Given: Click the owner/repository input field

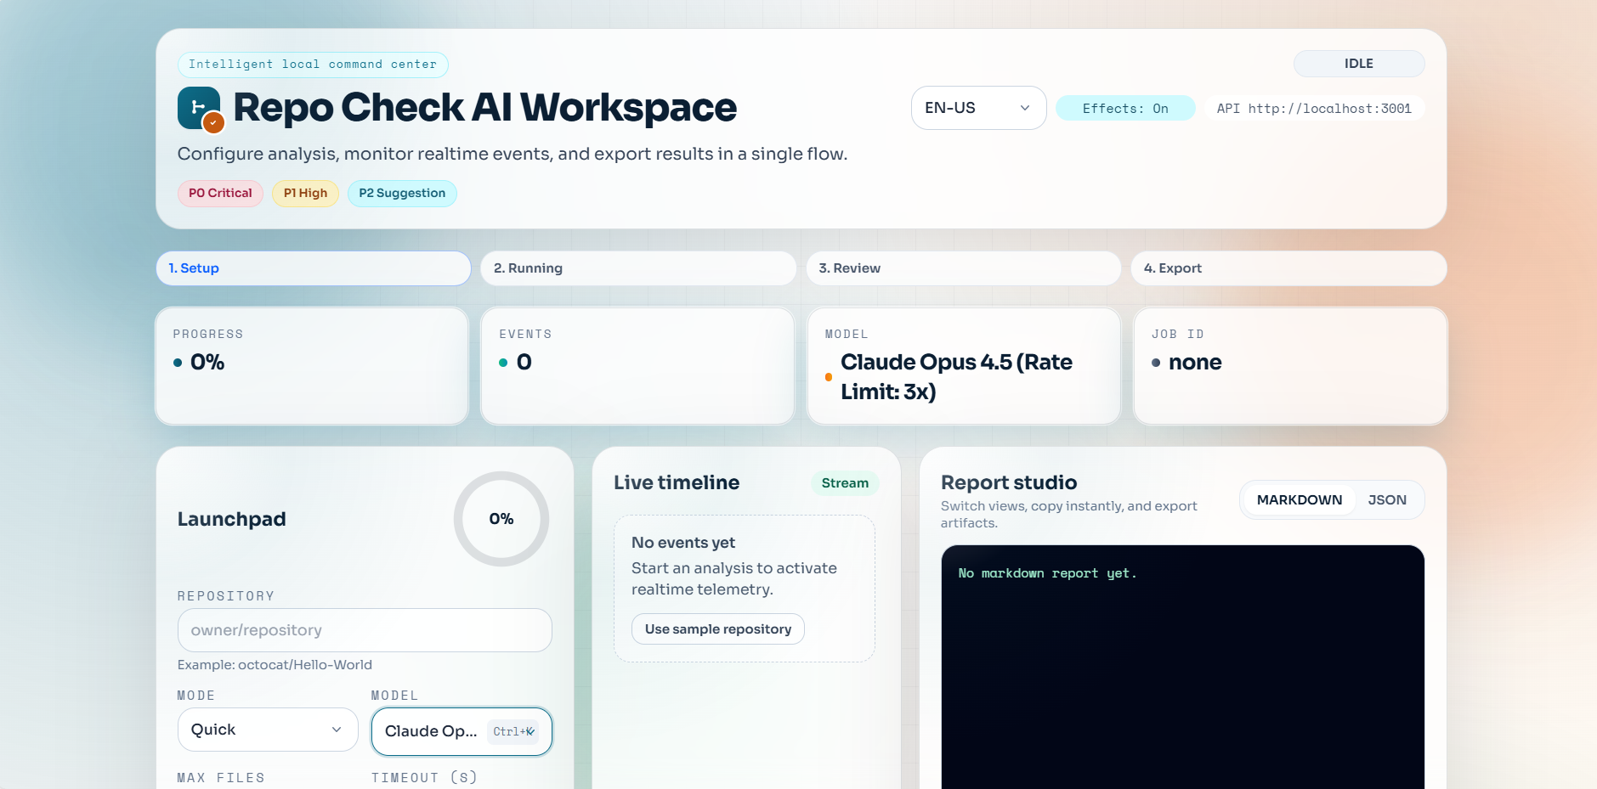Looking at the screenshot, I should 364,629.
